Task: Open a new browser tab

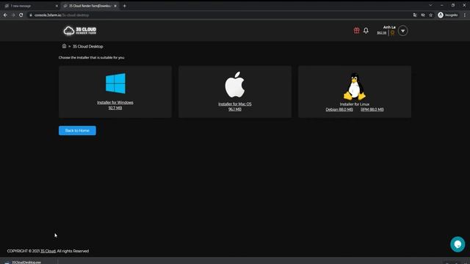Action: point(124,6)
